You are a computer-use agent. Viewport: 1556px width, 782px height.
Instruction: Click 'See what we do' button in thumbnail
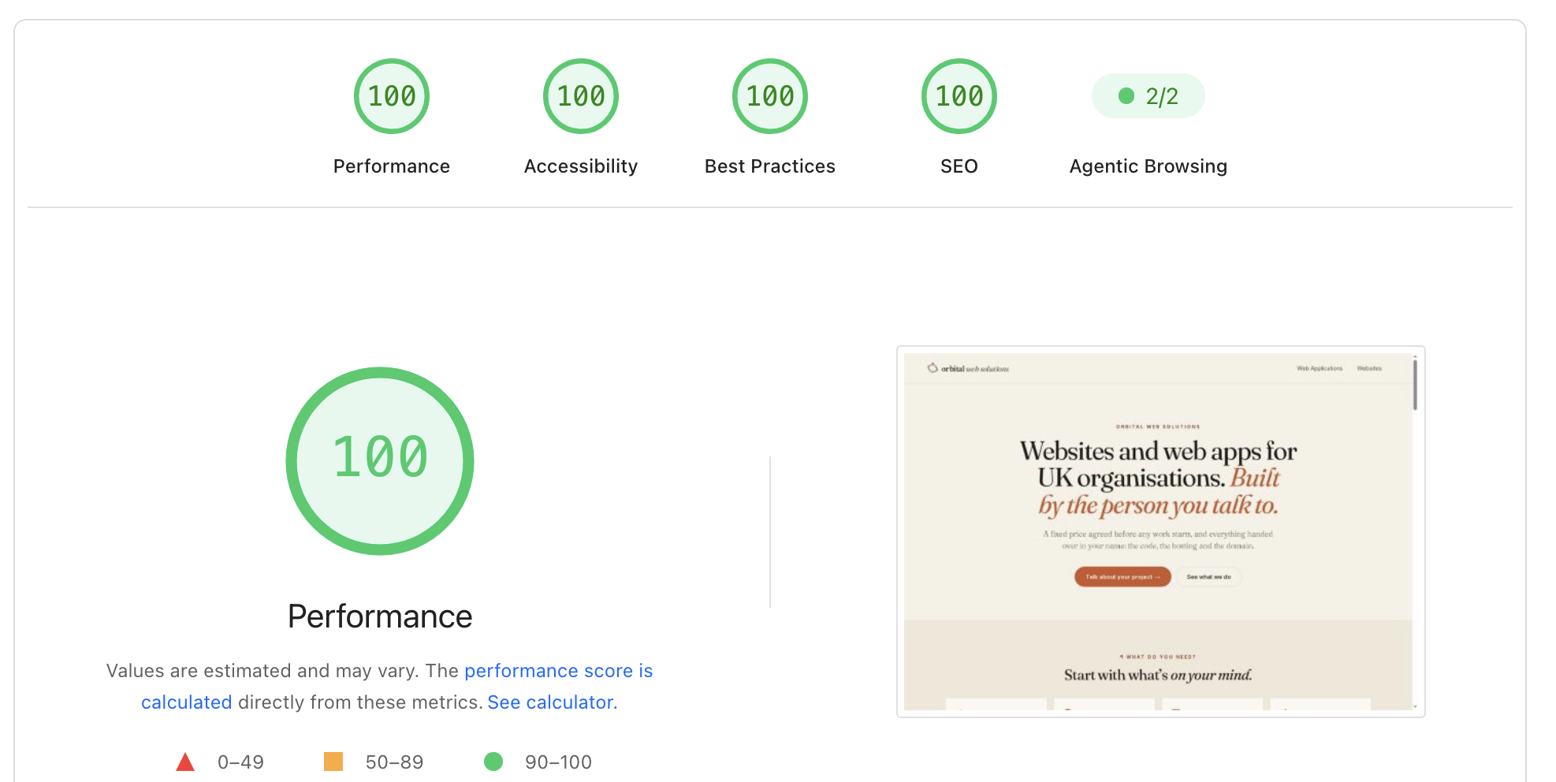(1208, 577)
